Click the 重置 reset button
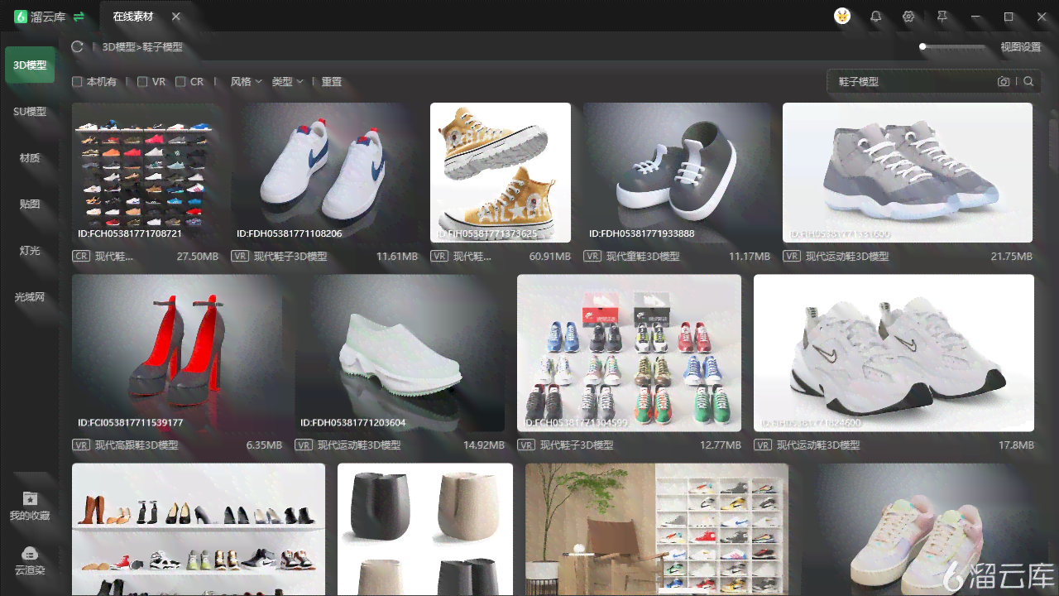The width and height of the screenshot is (1059, 596). [332, 82]
